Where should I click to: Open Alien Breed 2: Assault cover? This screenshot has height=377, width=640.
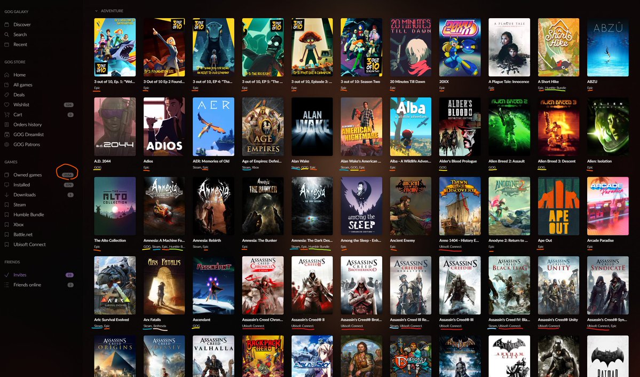tap(509, 127)
